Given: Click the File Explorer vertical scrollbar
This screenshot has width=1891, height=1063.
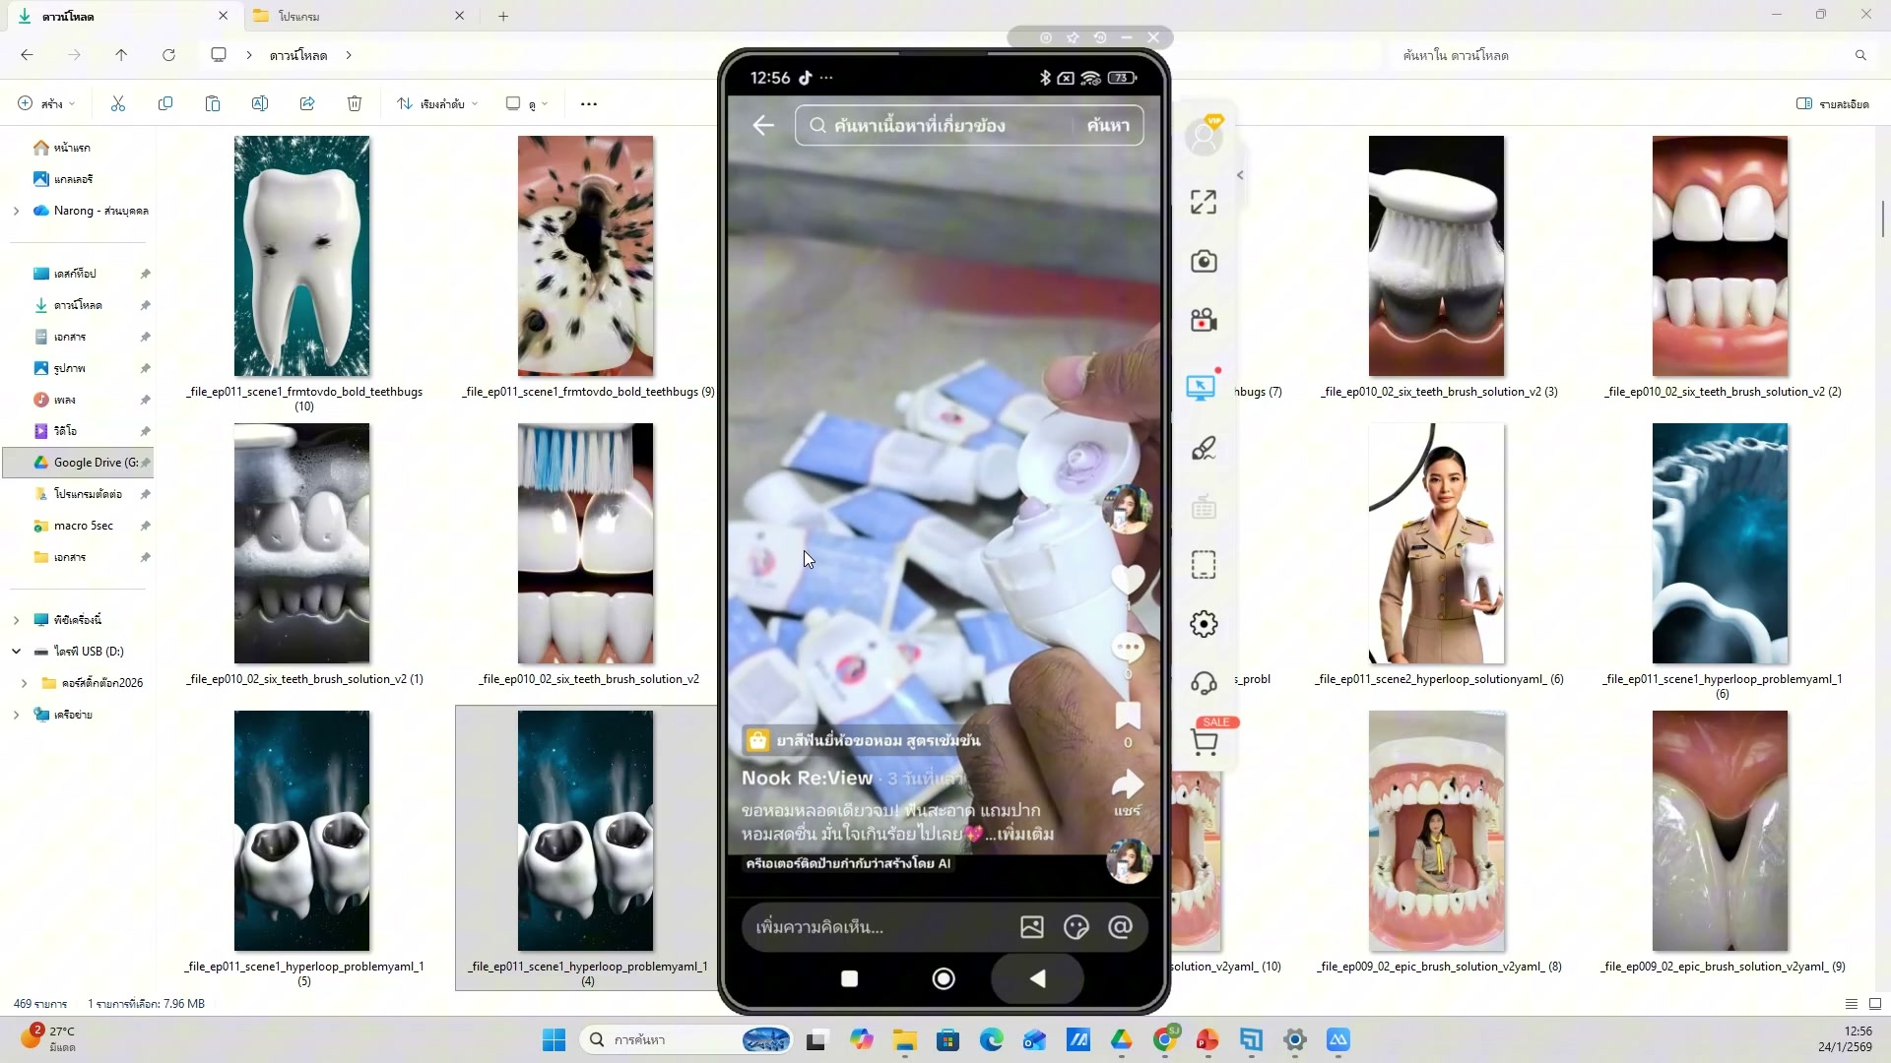Looking at the screenshot, I should point(1882,219).
